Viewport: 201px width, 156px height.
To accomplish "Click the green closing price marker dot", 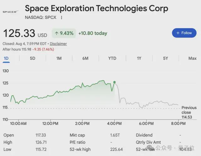I will [x=114, y=82].
